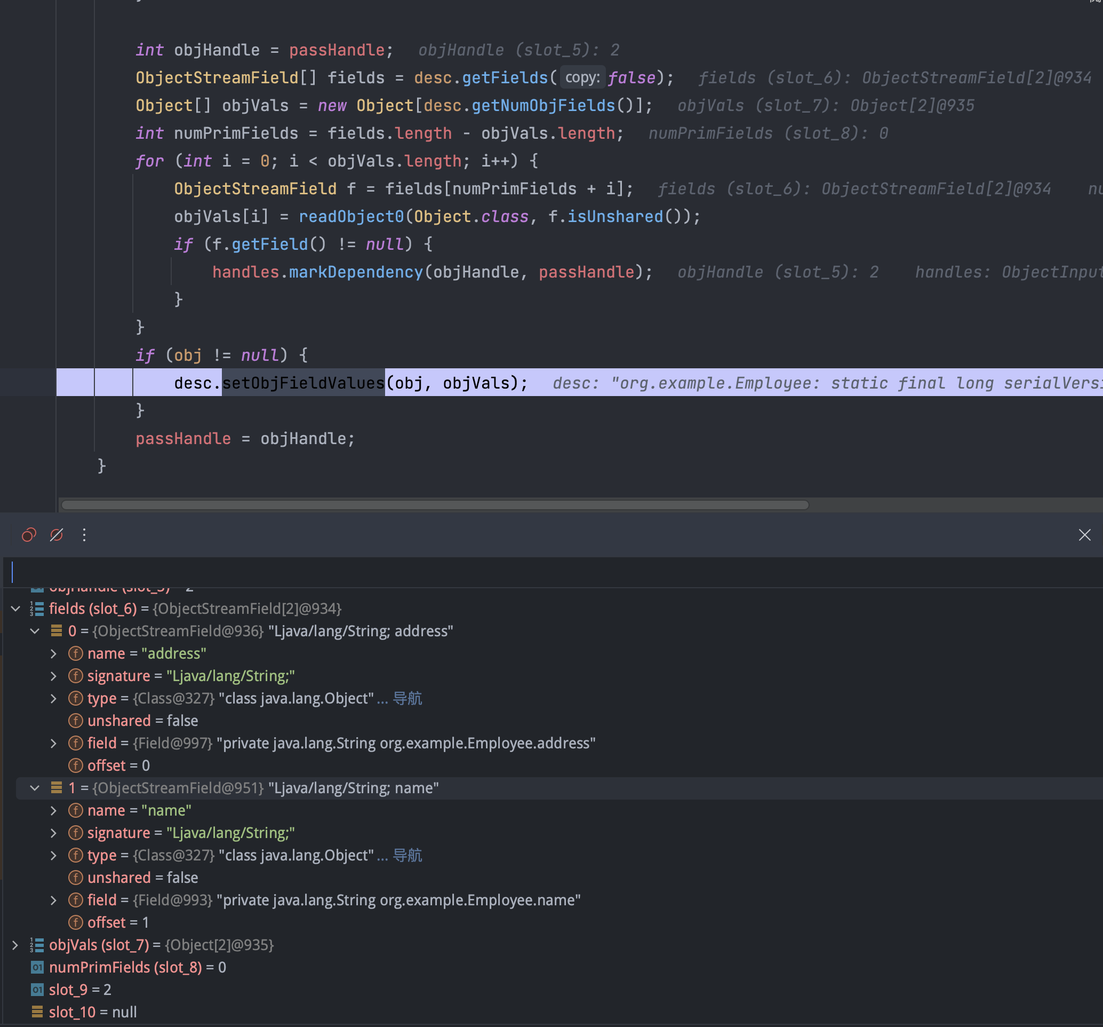The width and height of the screenshot is (1103, 1027).
Task: Collapse element 0 ObjectStreamField@936
Action: pos(35,631)
